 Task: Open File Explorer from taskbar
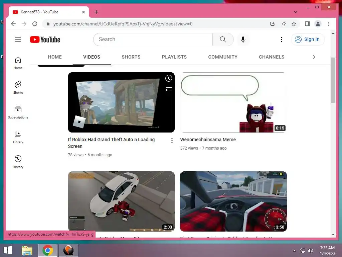click(27, 250)
